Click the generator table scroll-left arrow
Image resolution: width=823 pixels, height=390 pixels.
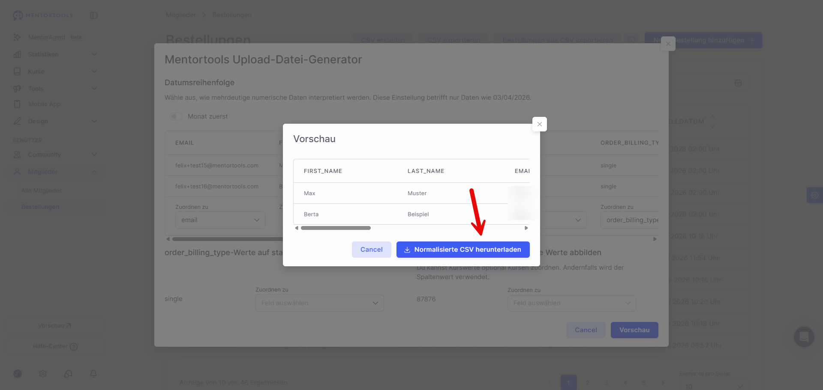click(x=168, y=239)
